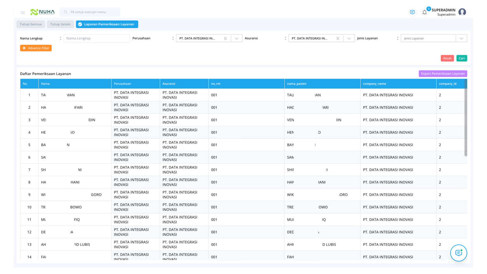The height and width of the screenshot is (274, 487).
Task: Click the Nama column header
Action: click(x=75, y=84)
